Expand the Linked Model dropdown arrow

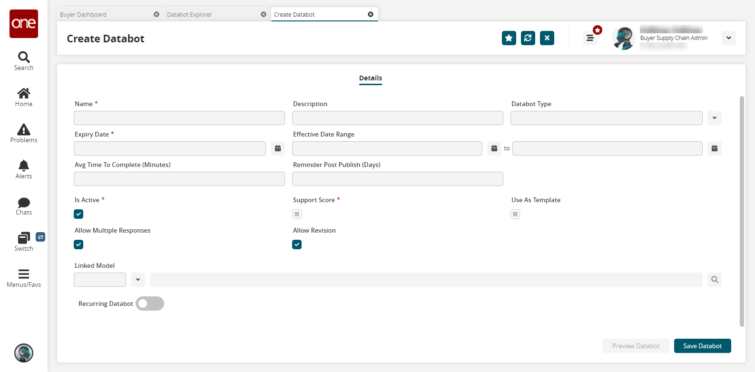[x=138, y=280]
